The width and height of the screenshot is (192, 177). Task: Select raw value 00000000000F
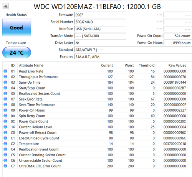(175, 105)
